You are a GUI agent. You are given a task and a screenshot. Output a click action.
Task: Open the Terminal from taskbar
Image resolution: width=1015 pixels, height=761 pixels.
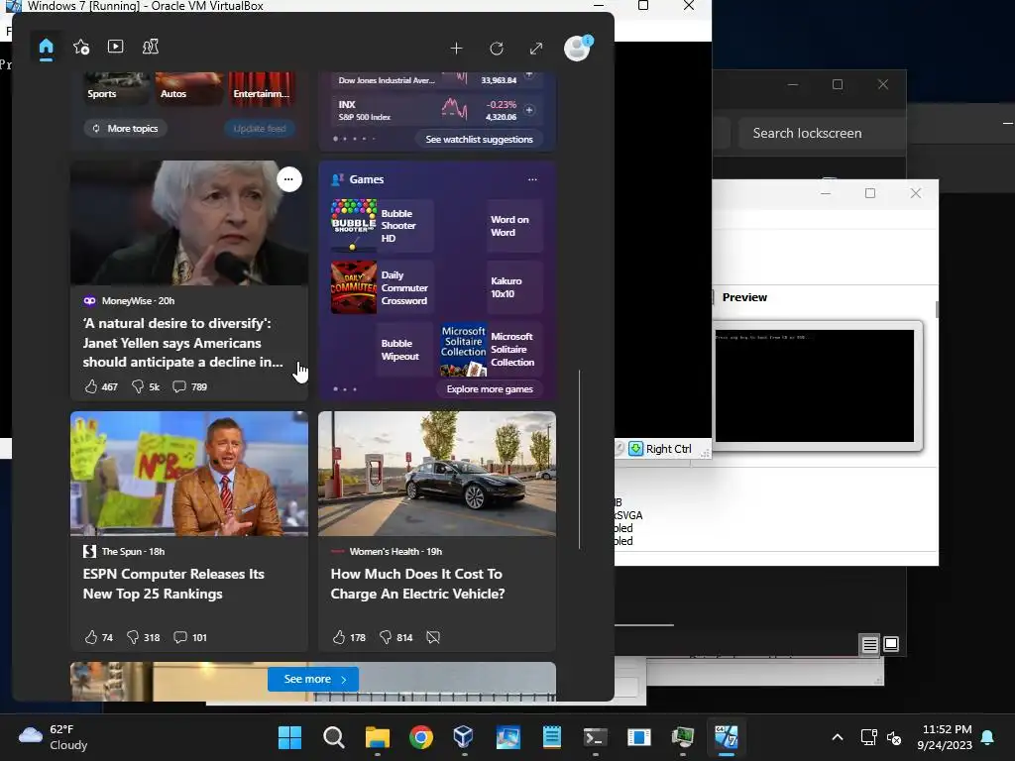595,737
